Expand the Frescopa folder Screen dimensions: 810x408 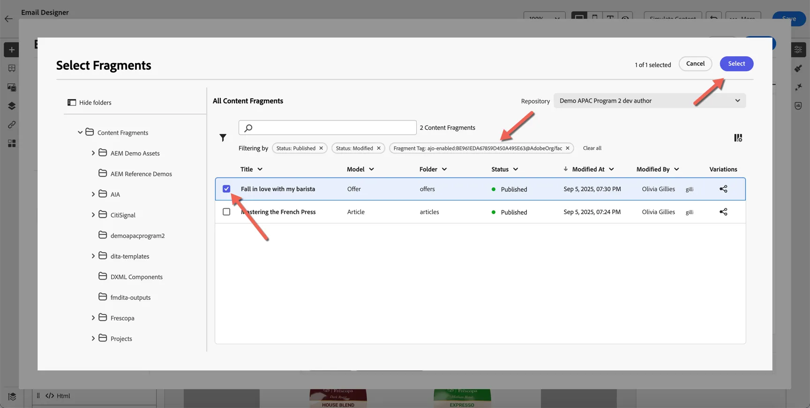[x=93, y=318]
